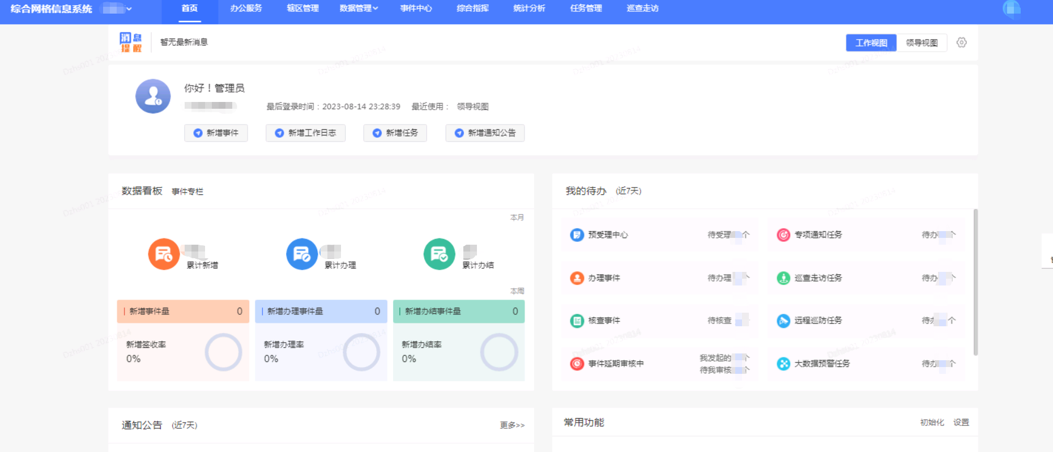
Task: Click 我发起的 count in 事件延期审核中
Action: (x=724, y=358)
